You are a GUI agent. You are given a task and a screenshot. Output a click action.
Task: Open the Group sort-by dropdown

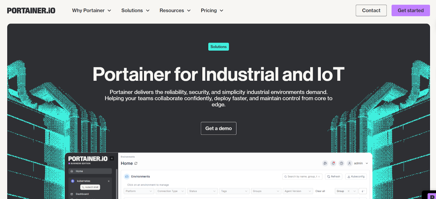tap(346, 191)
